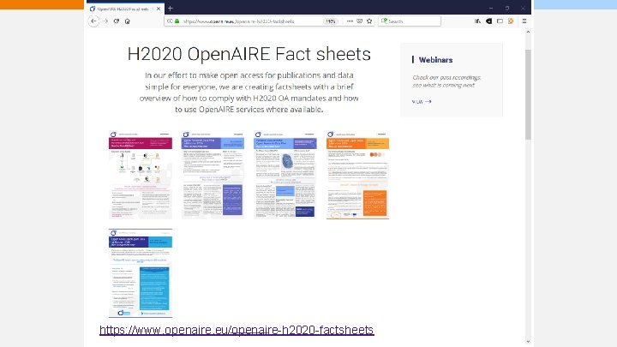Open the magenta-header fact sheet thumbnail
Image resolution: width=617 pixels, height=347 pixels.
pyautogui.click(x=141, y=175)
